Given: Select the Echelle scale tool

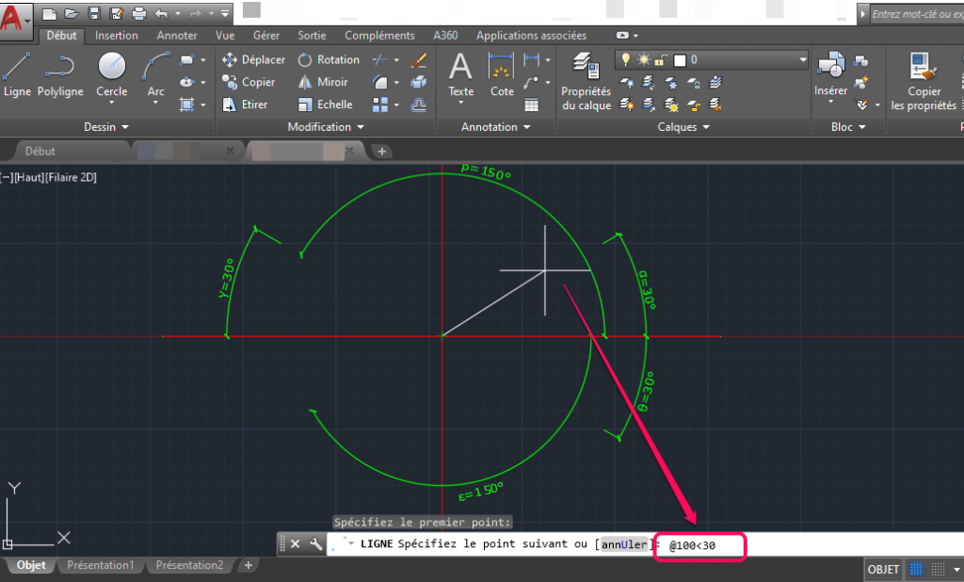Looking at the screenshot, I should coord(325,105).
